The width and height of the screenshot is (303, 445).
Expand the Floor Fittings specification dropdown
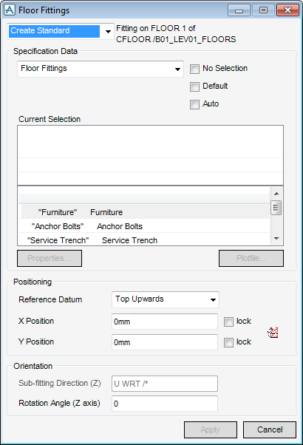[x=101, y=69]
